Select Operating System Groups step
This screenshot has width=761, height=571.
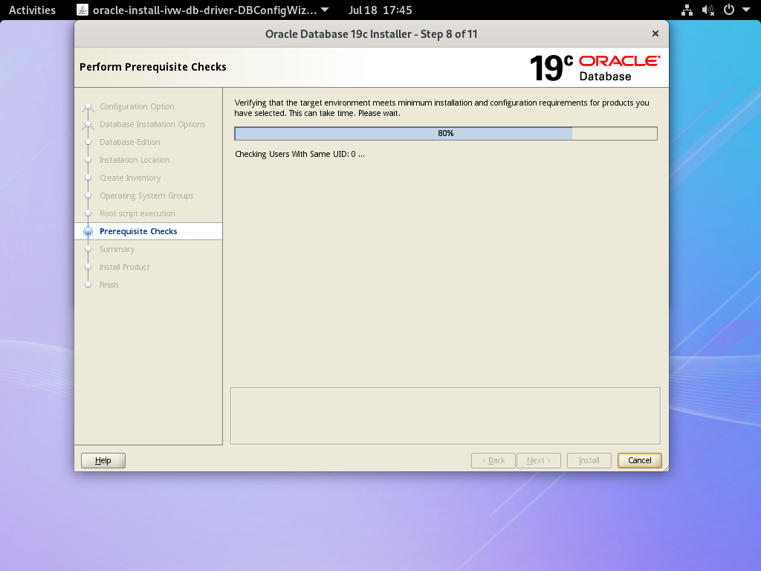[146, 196]
